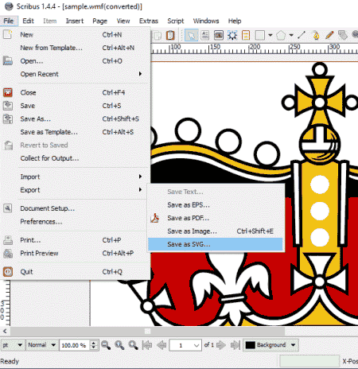The height and width of the screenshot is (369, 358).
Task: Go to the next page arrow
Action: coord(221,345)
